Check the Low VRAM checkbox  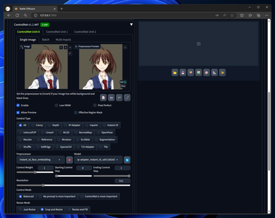tap(56, 105)
